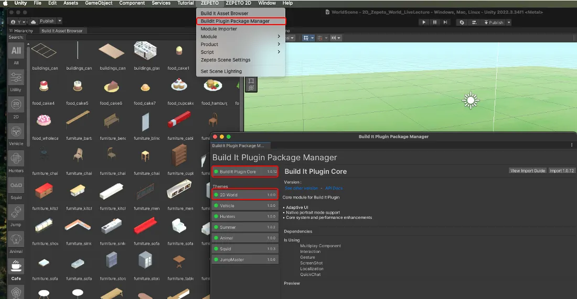Select the buildings_glass asset thumbnail
Image resolution: width=577 pixels, height=299 pixels.
point(145,51)
